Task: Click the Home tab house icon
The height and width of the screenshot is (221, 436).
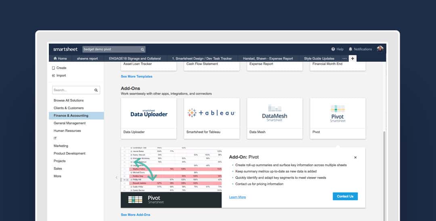Action: [x=55, y=59]
